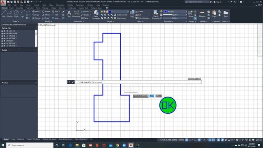
Task: Toggle grid display in status bar
Action: point(187,140)
